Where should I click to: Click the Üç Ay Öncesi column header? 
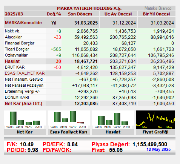pyautogui.click(x=118, y=14)
